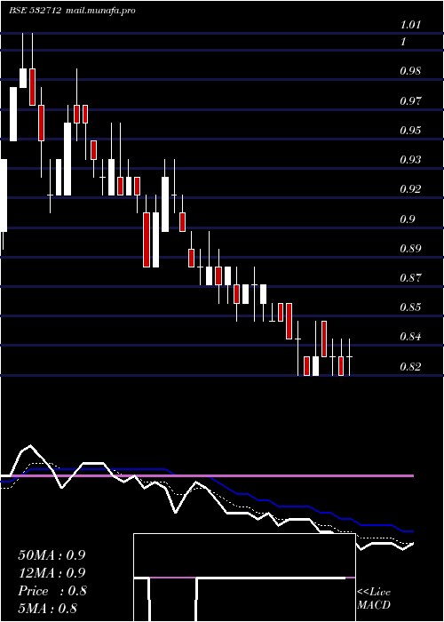Select the 0.92 price axis label
The image size is (444, 622).
(410, 188)
